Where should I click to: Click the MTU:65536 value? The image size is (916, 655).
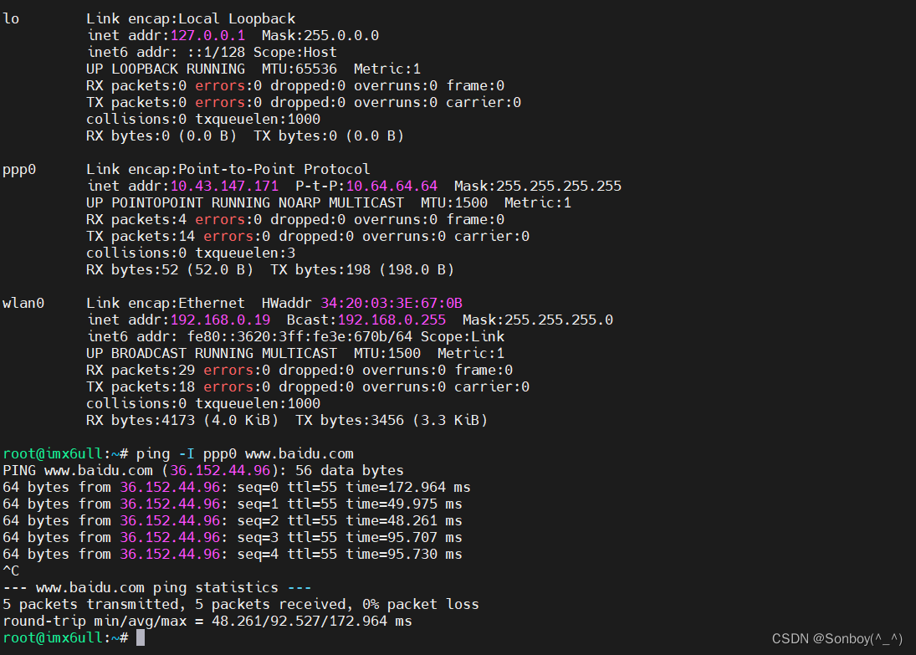[x=299, y=69]
